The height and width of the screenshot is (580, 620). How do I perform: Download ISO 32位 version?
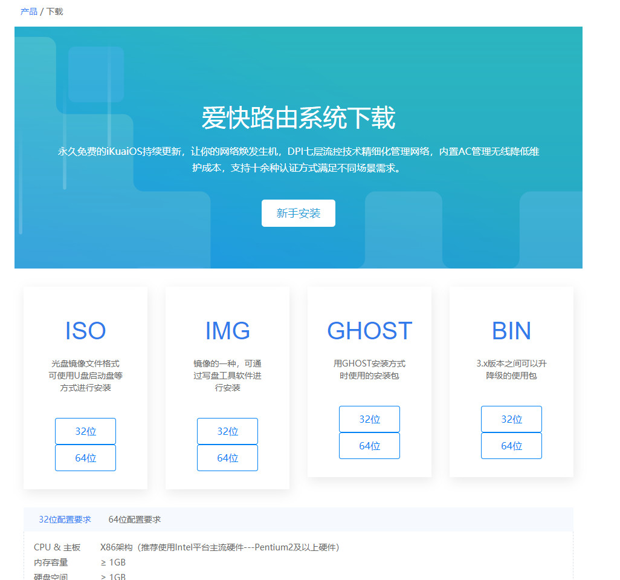85,431
